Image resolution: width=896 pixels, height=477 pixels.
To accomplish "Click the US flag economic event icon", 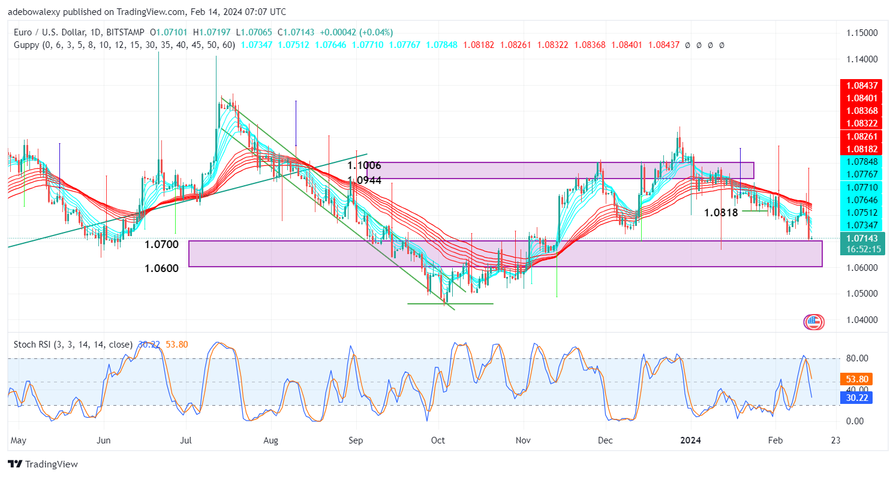I will (x=813, y=322).
